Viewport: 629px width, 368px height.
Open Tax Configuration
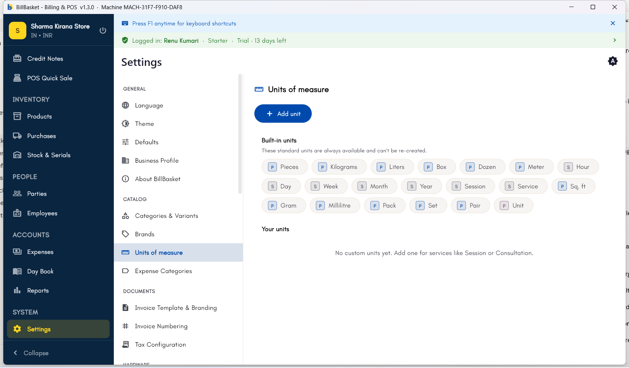(x=178, y=344)
